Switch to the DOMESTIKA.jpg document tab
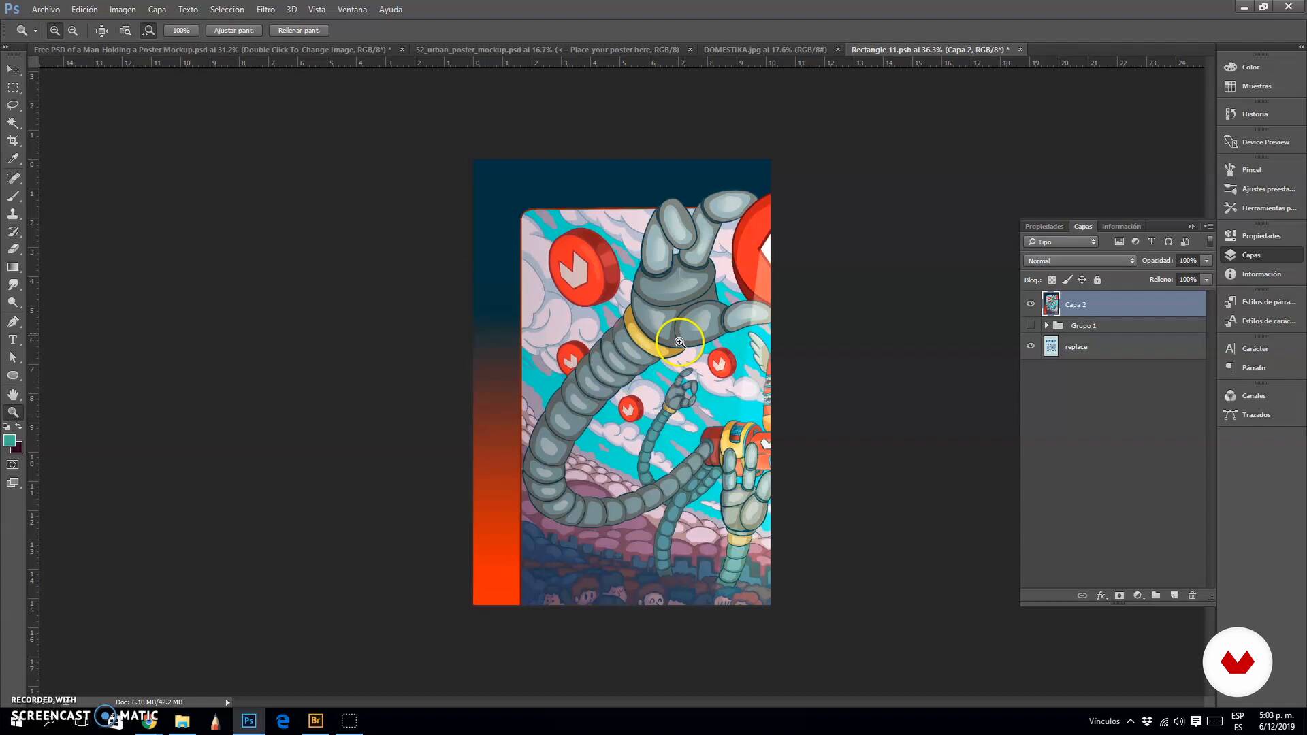This screenshot has width=1307, height=735. pos(765,50)
